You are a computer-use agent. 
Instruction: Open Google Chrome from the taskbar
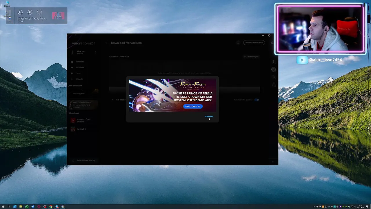[51, 207]
